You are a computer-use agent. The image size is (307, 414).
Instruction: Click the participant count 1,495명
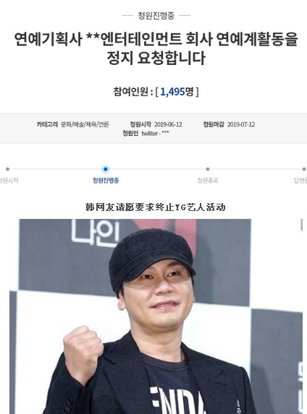point(177,92)
